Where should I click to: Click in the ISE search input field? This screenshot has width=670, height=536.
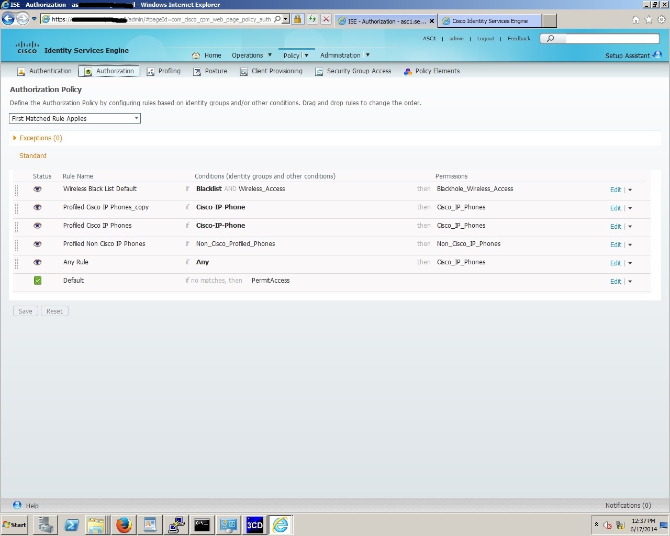coord(612,38)
